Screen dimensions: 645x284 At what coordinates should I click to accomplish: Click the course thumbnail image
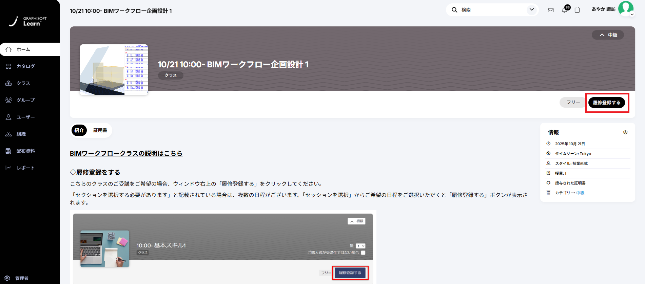point(114,70)
